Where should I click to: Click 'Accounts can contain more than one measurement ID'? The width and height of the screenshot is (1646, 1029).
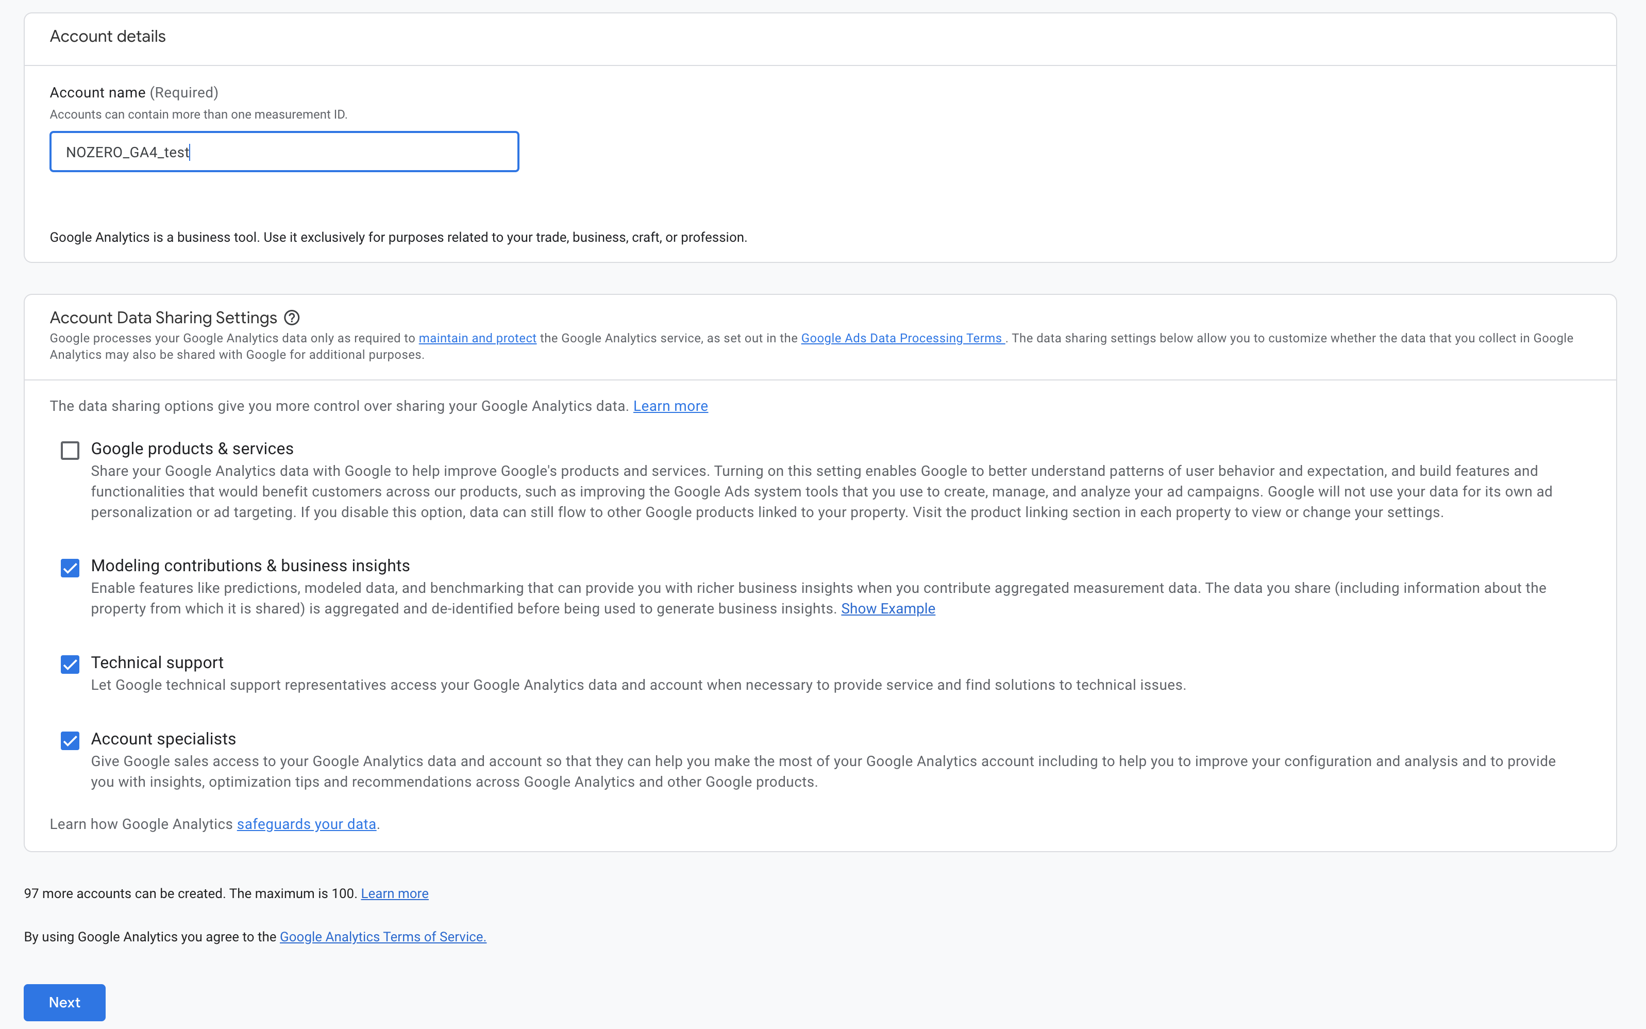198,114
